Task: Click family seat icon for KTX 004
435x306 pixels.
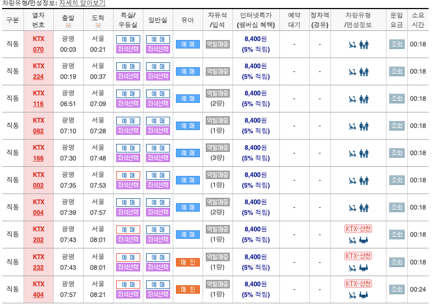Action: (x=364, y=208)
